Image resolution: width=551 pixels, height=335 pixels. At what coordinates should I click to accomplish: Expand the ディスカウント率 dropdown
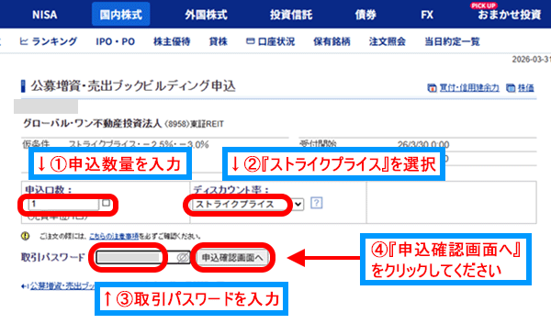pos(248,204)
